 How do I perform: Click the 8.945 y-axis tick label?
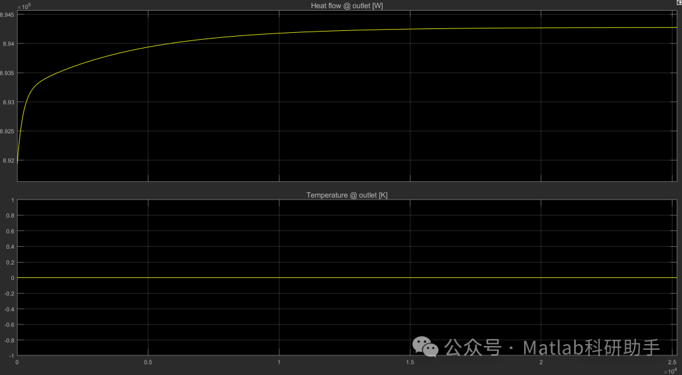(x=8, y=15)
